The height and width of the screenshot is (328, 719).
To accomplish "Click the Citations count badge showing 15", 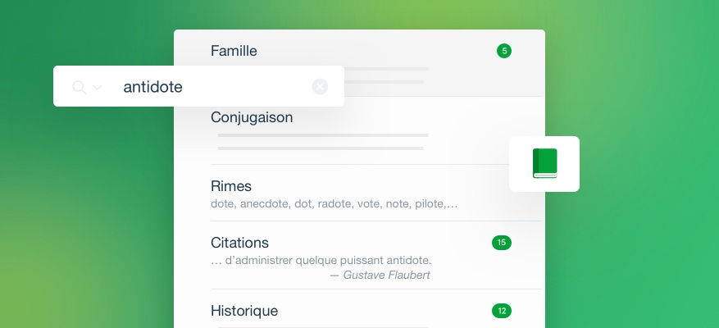I will pos(501,243).
